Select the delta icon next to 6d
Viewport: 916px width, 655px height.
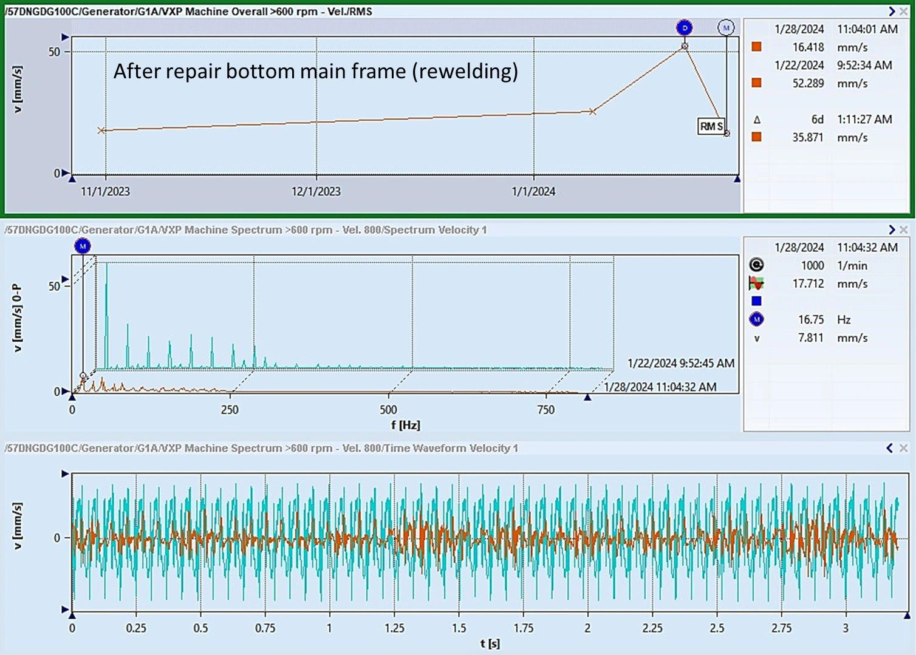757,120
